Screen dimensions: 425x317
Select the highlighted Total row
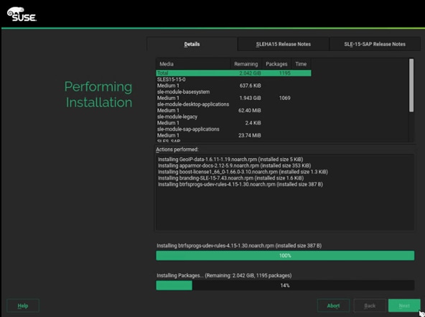coord(233,73)
